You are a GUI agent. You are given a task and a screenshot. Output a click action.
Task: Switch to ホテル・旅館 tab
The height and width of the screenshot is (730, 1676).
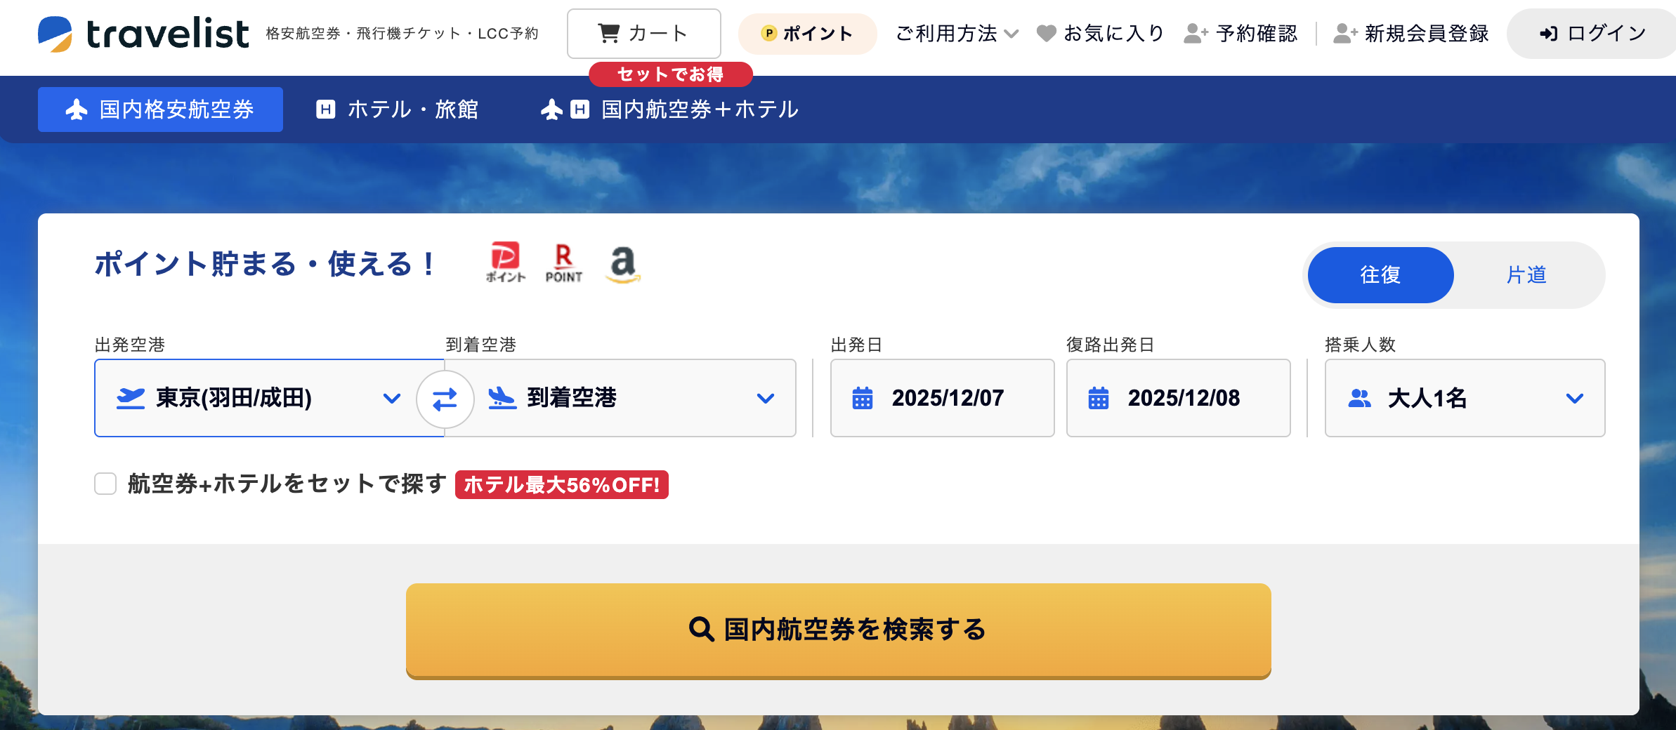(398, 109)
